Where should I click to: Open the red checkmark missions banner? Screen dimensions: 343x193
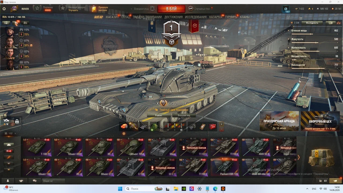click(x=195, y=26)
